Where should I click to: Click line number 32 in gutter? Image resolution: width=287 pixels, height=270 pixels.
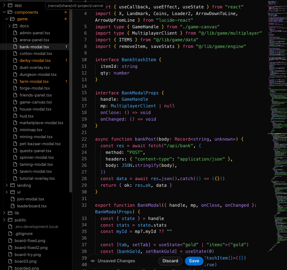pyautogui.click(x=84, y=205)
